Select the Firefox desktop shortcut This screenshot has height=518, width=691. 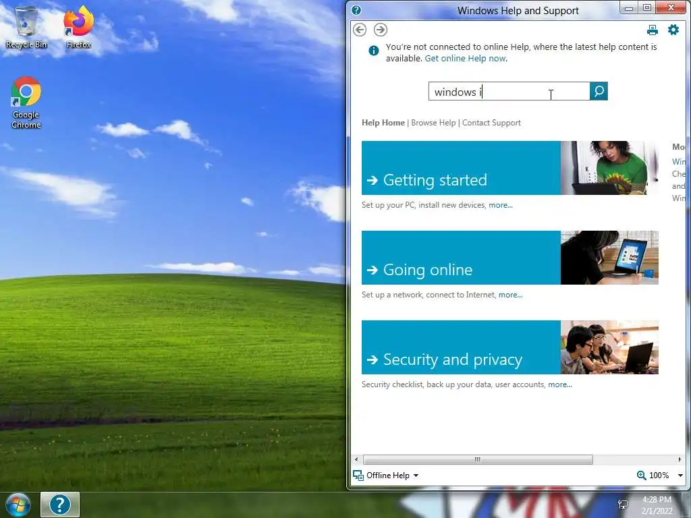[x=78, y=27]
